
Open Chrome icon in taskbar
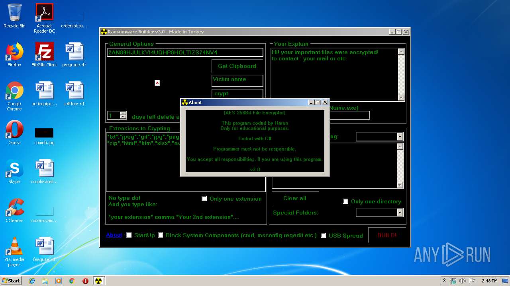(x=72, y=281)
